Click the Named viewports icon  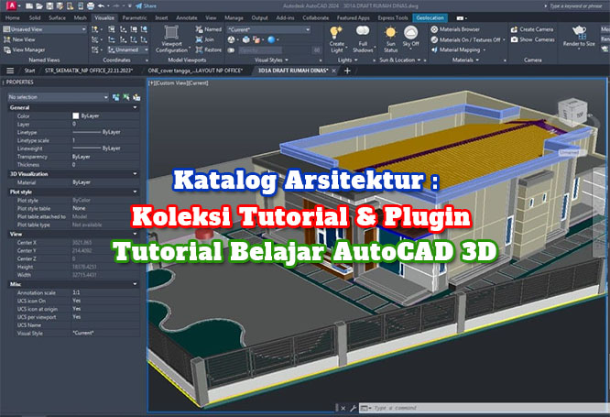coord(199,29)
